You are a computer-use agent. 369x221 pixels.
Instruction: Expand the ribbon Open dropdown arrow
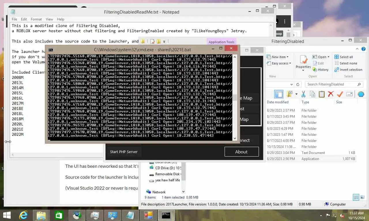(328, 57)
